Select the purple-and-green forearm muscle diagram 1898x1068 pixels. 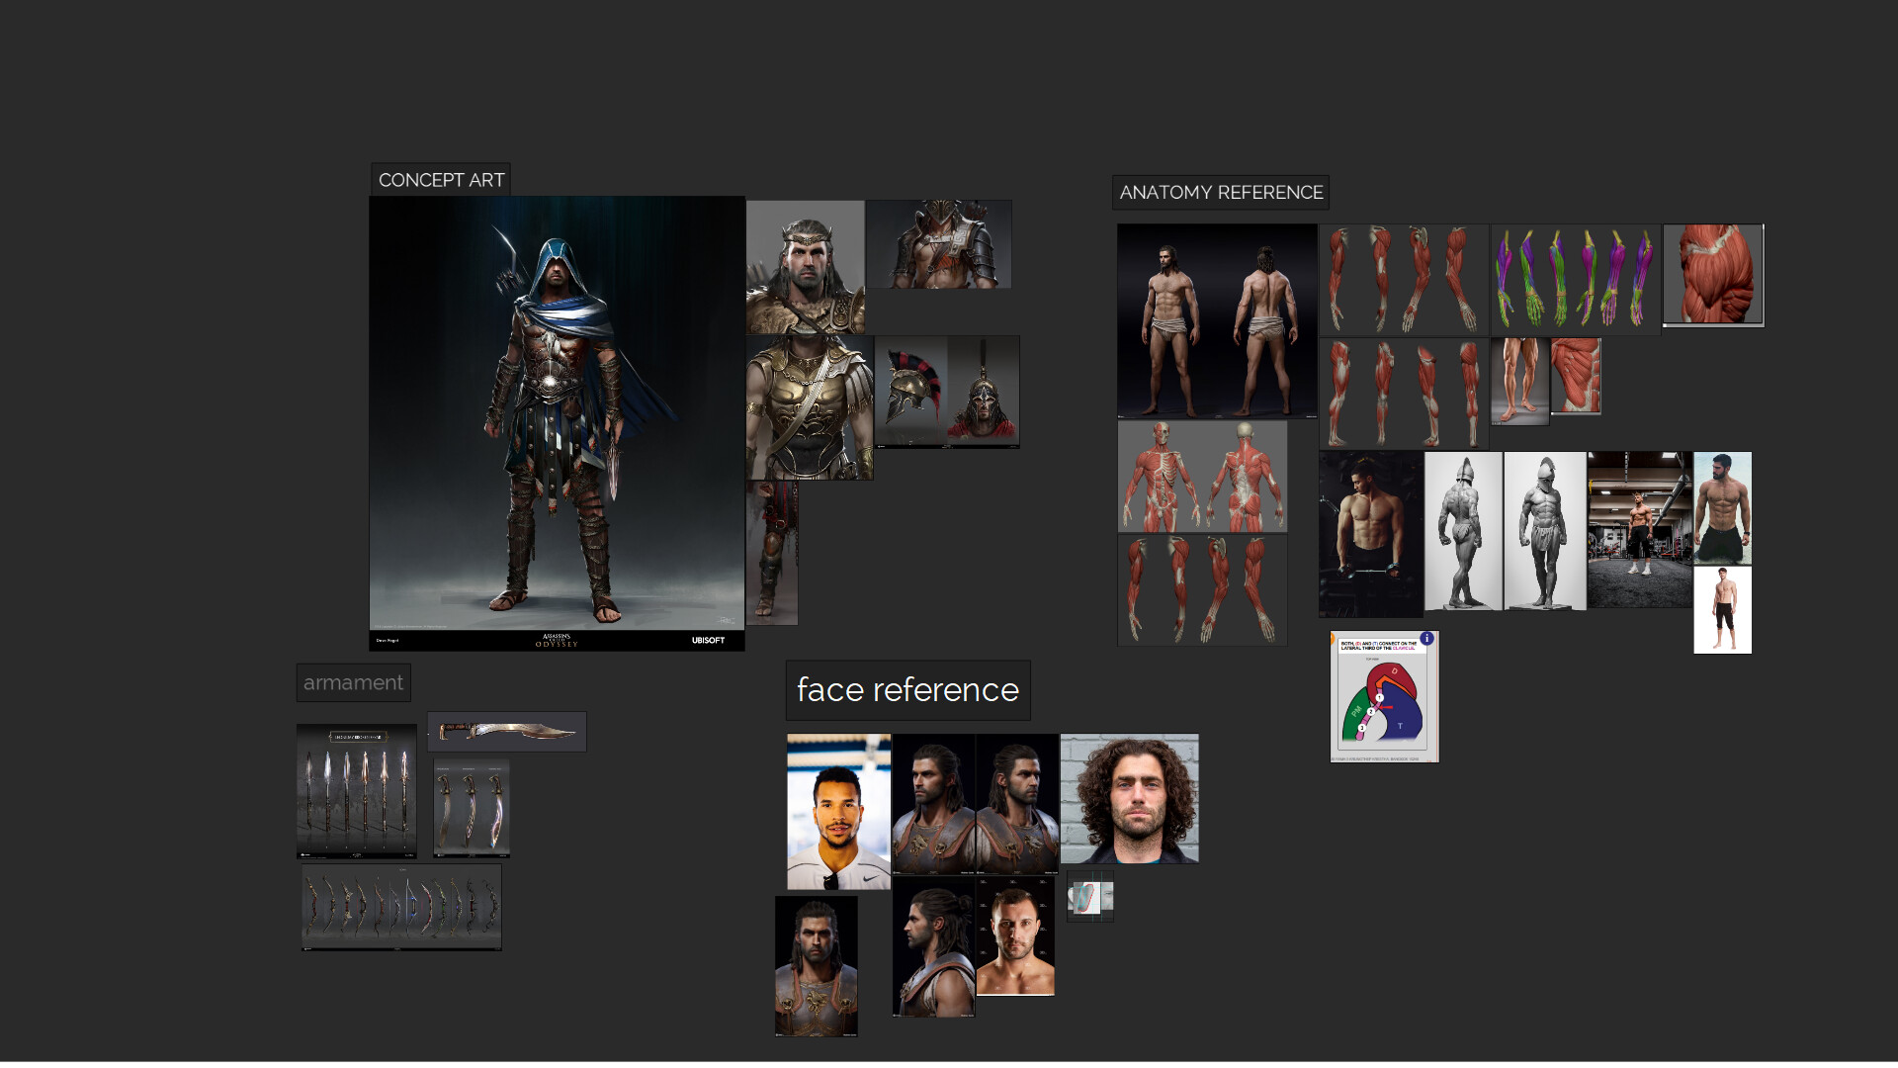point(1574,278)
